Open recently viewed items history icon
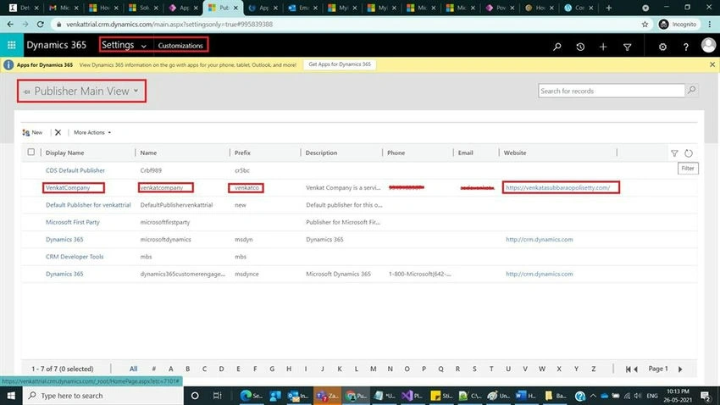 click(x=580, y=47)
